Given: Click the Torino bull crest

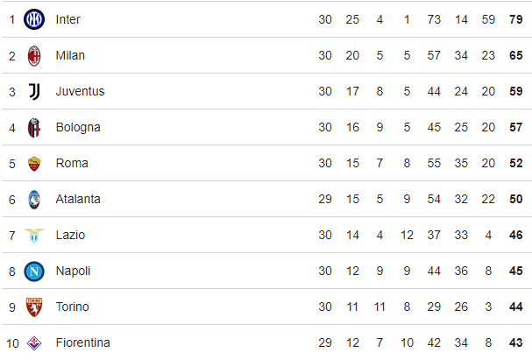Looking at the screenshot, I should pyautogui.click(x=34, y=307).
